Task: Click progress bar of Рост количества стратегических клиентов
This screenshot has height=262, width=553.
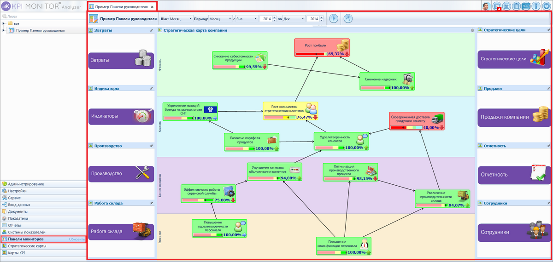Action: (x=280, y=117)
